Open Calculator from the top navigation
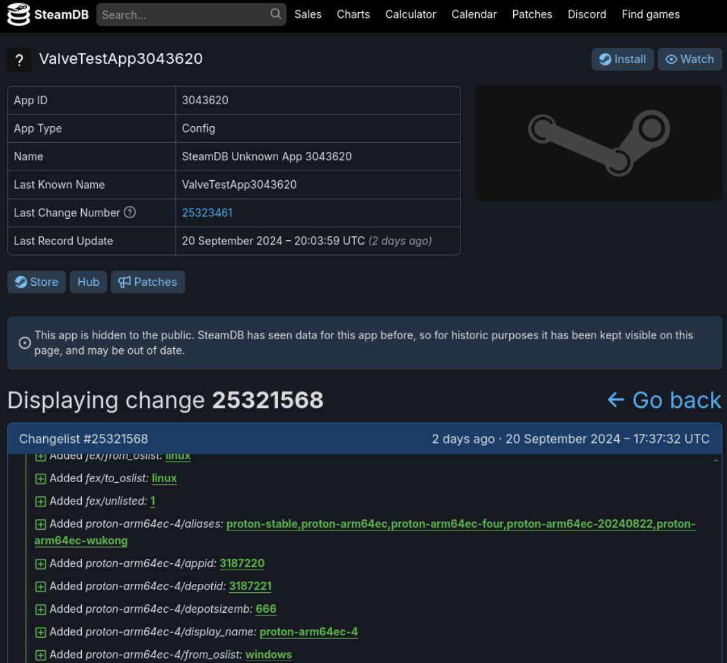 pos(410,14)
